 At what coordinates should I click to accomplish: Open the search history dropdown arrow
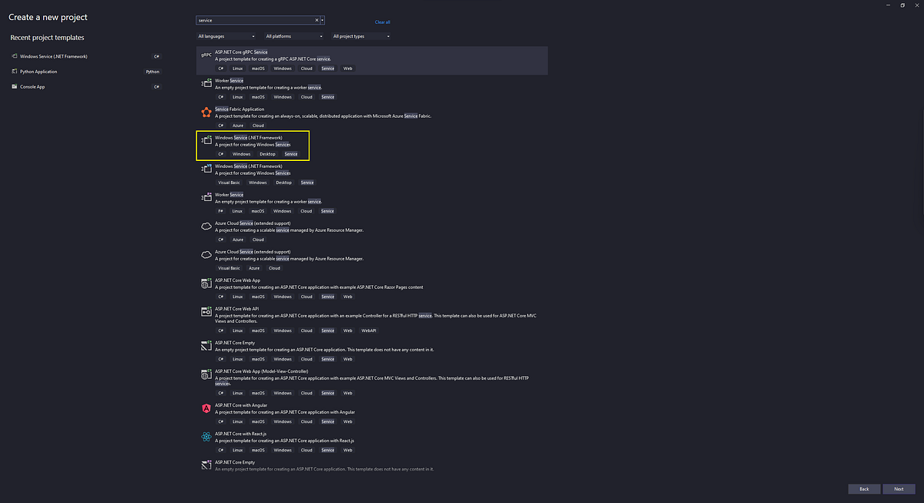pyautogui.click(x=323, y=19)
